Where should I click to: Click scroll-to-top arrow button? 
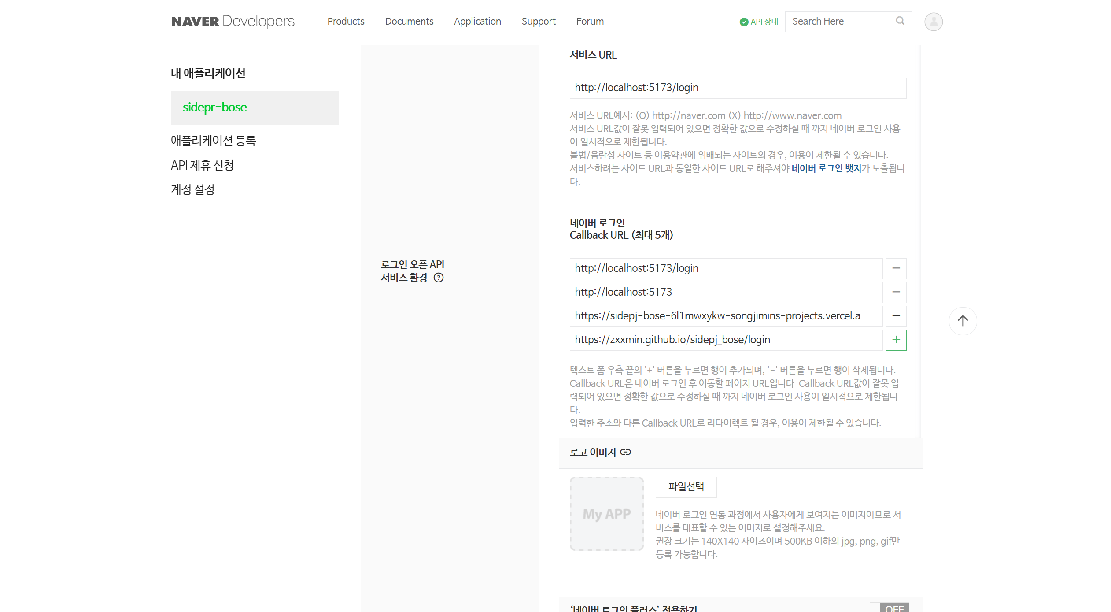coord(963,321)
